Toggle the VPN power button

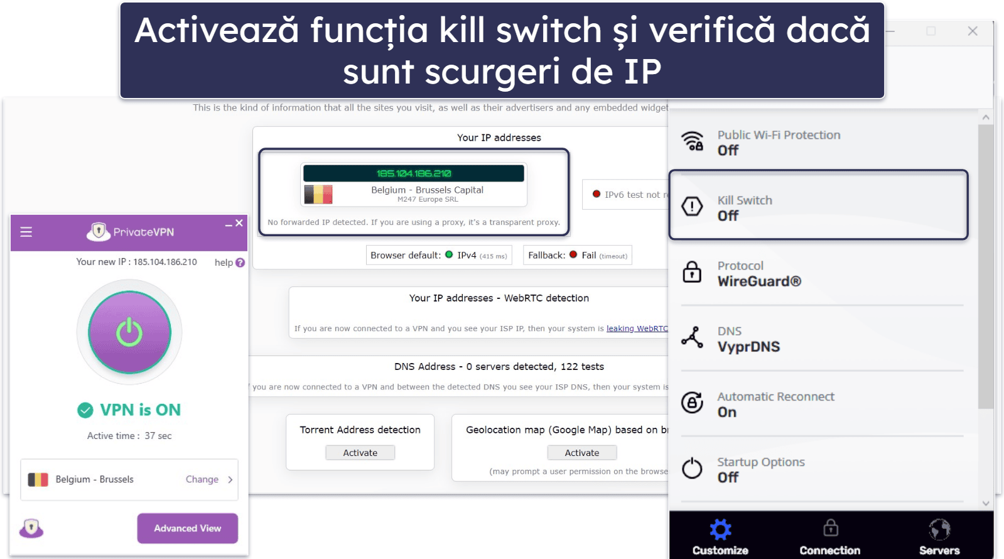pos(129,332)
